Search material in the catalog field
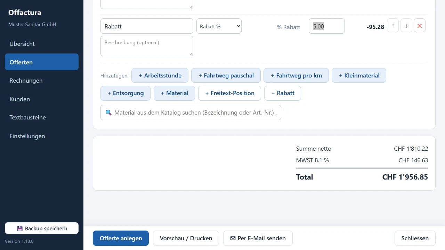Screen dimensions: 445x250 coord(191,112)
